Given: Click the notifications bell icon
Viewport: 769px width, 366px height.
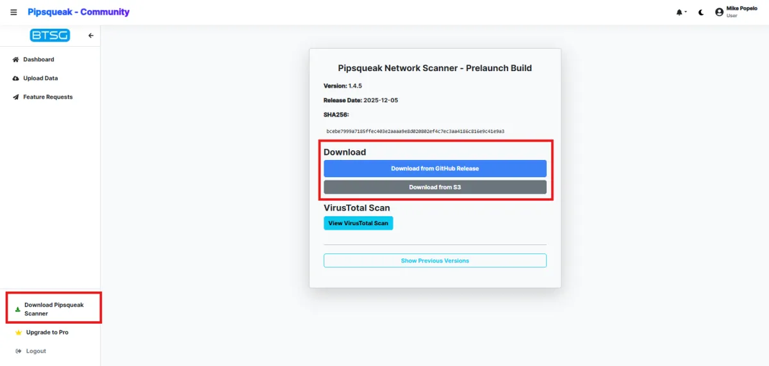Looking at the screenshot, I should (679, 12).
